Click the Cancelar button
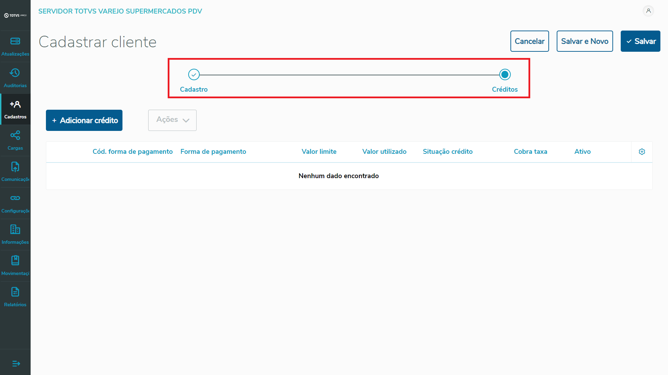 pyautogui.click(x=530, y=41)
